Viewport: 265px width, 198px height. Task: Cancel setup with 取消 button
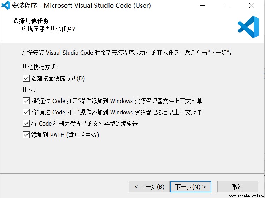tap(238, 187)
